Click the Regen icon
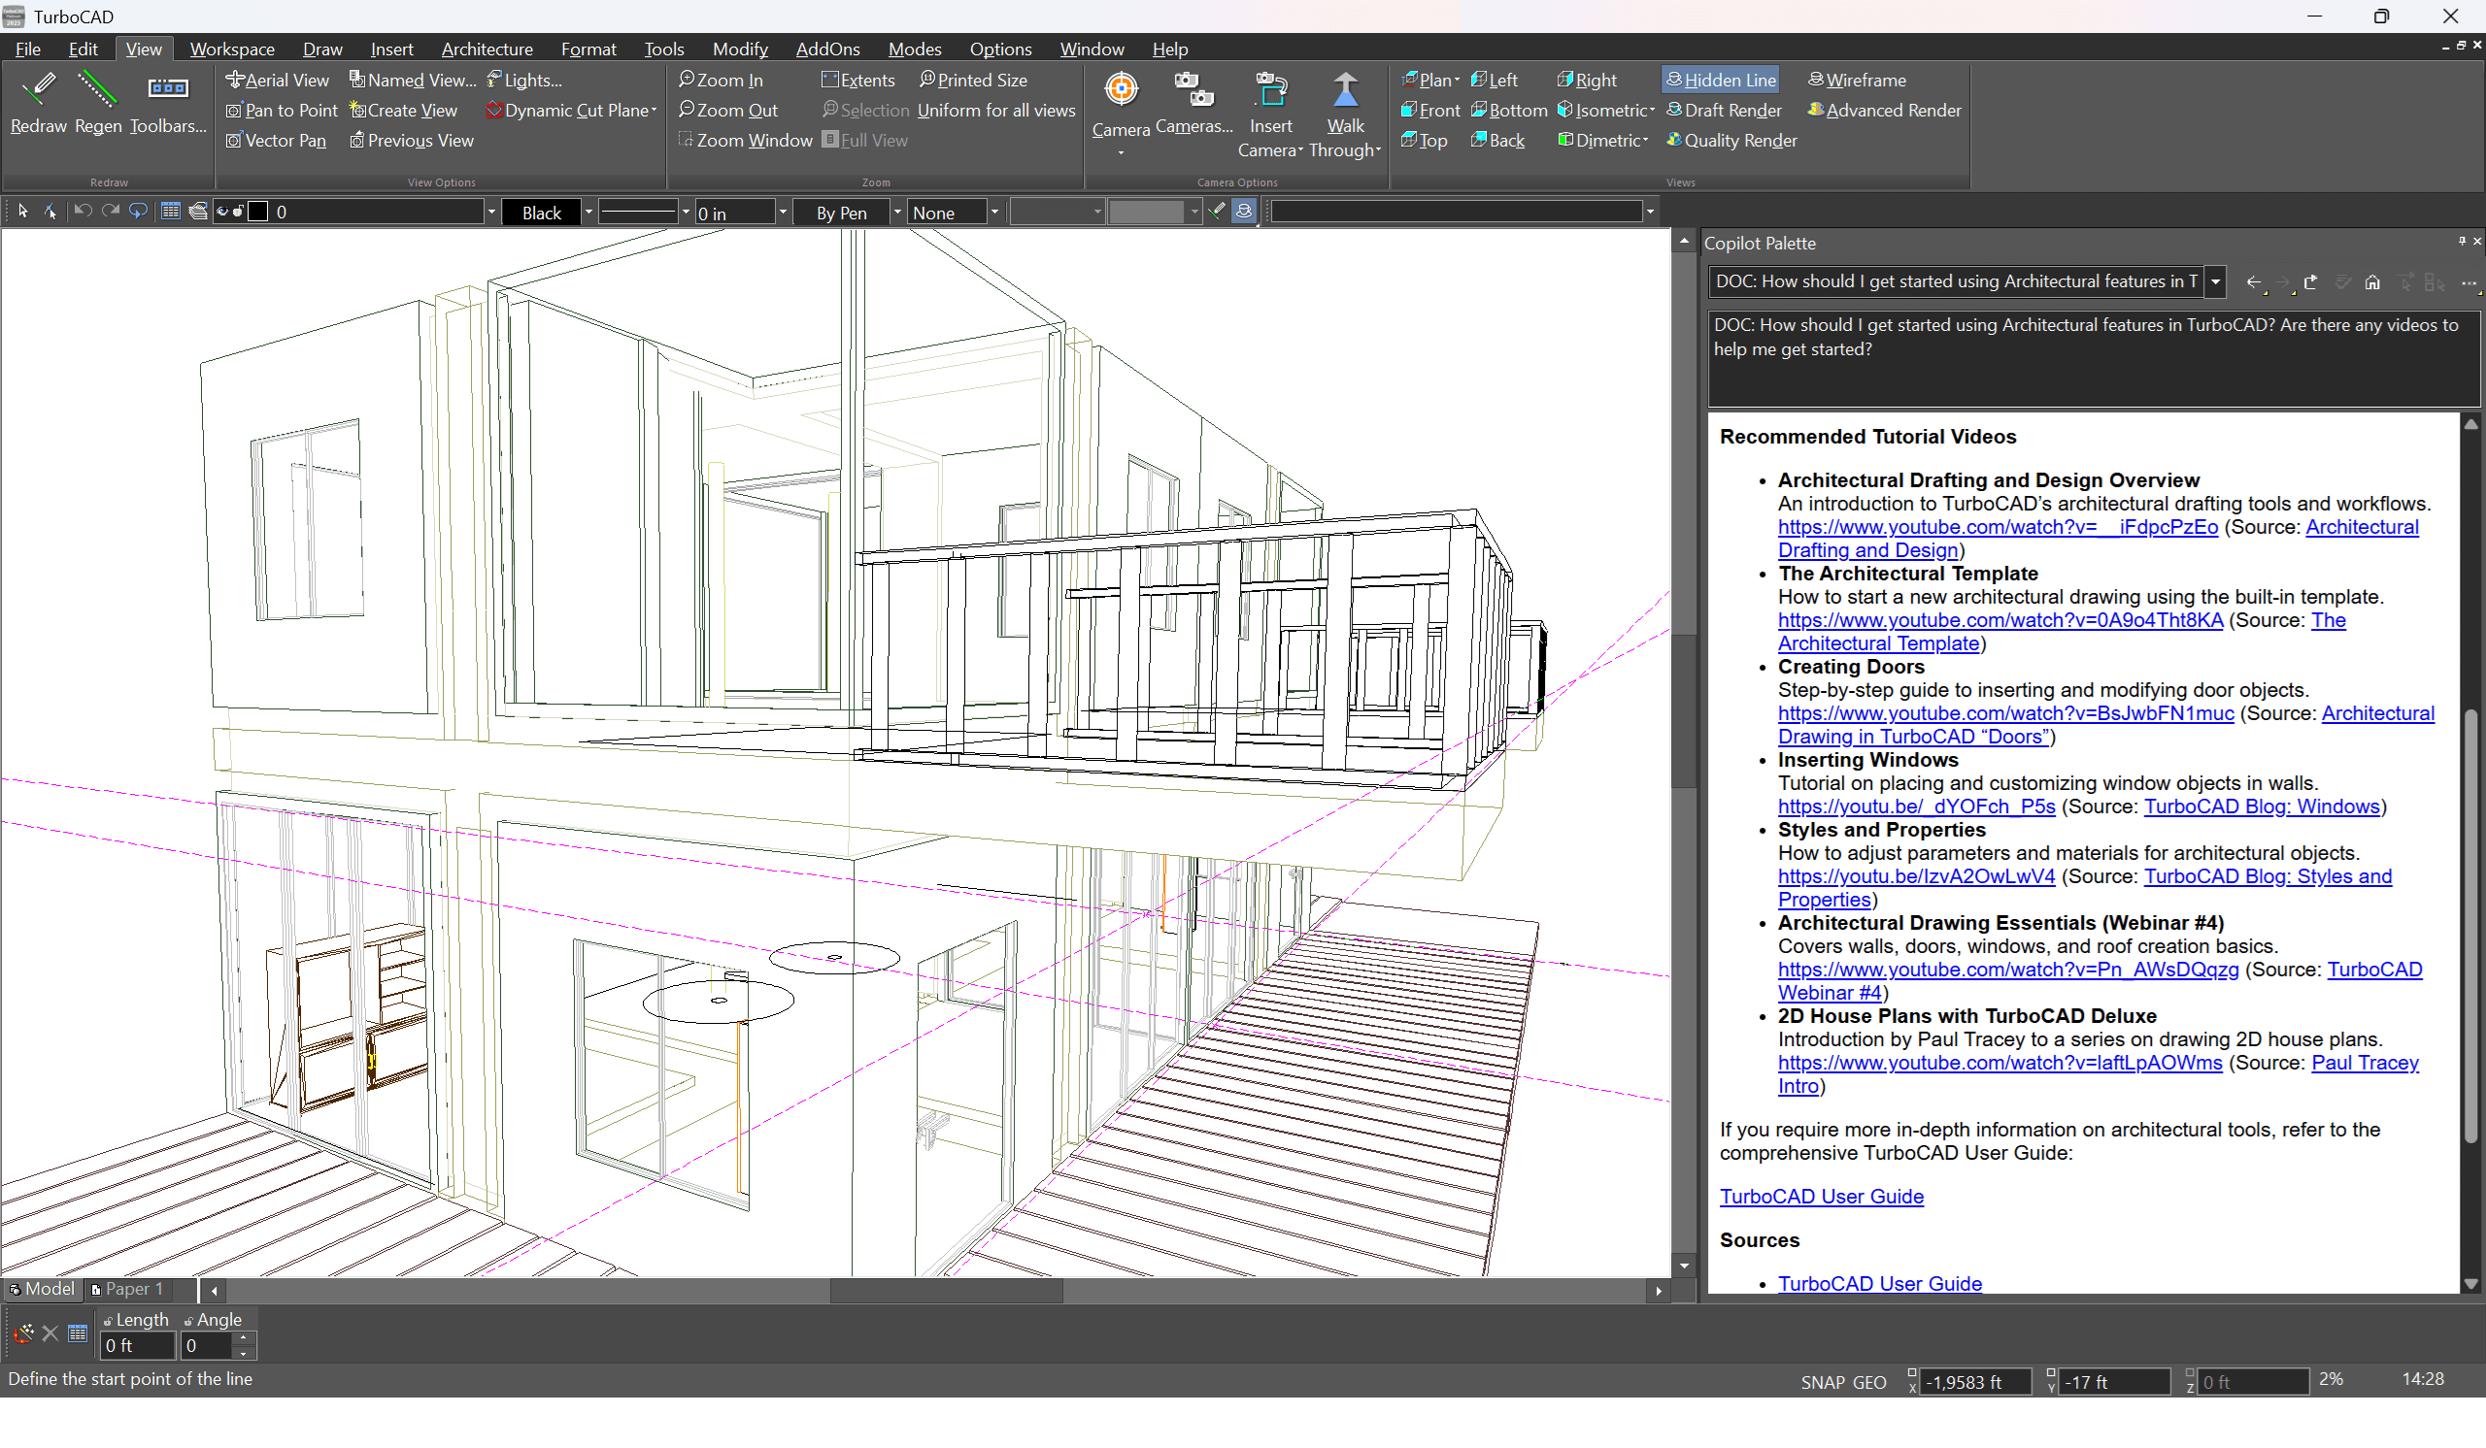This screenshot has height=1448, width=2486. [97, 89]
